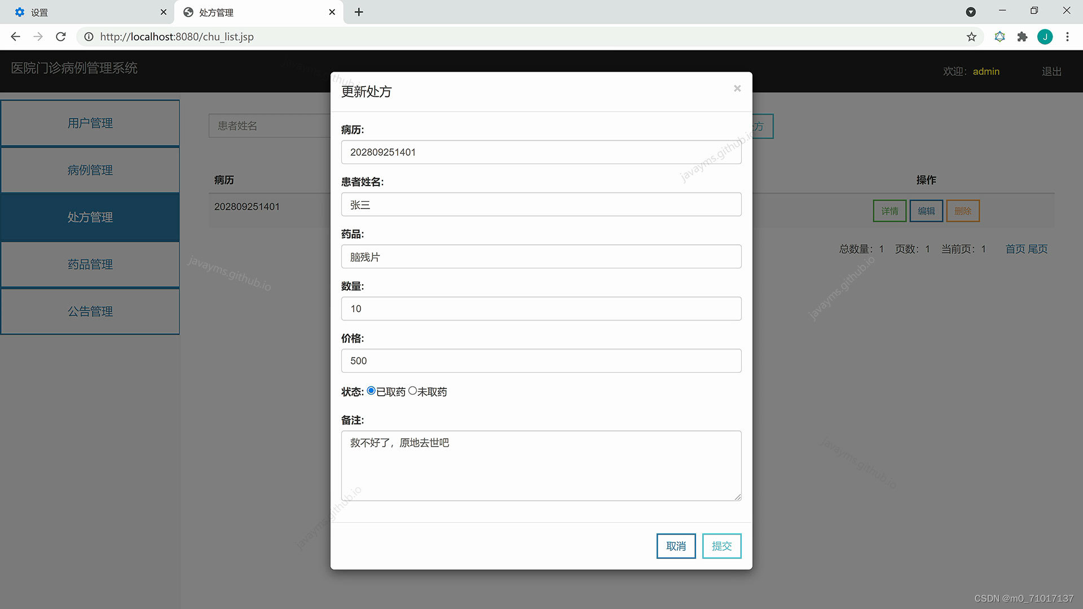
Task: Click the browser address bar URL
Action: (177, 37)
